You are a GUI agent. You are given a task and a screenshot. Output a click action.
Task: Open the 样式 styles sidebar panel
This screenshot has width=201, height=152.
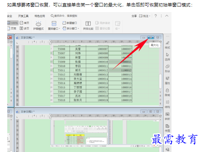point(167,45)
